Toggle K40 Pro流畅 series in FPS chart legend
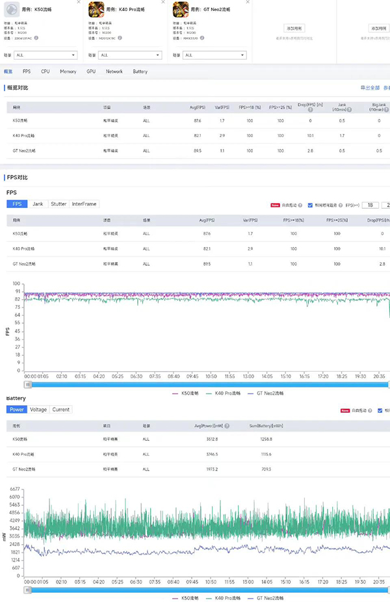The image size is (390, 602). [224, 393]
